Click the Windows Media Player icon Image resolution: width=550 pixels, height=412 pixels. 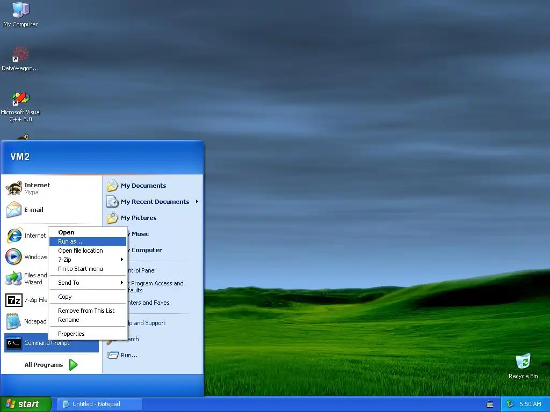click(14, 257)
